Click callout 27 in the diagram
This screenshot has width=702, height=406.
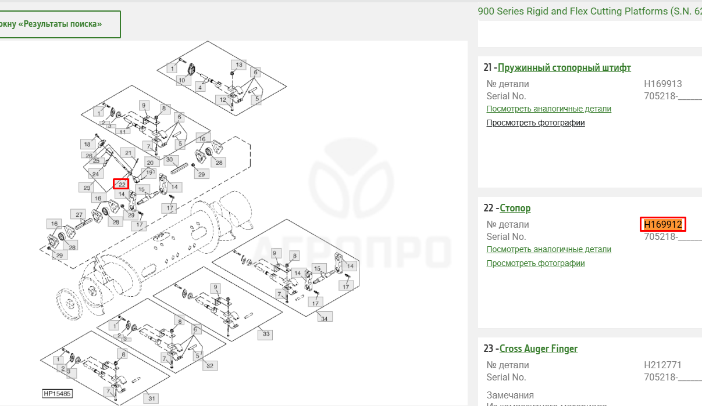[80, 214]
